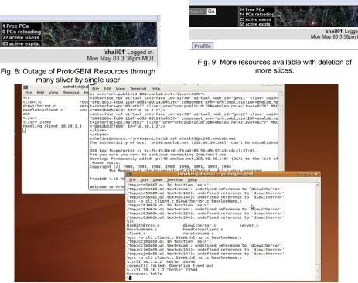Viewport: 358px width, 283px height.
Task: Click 'server.c' in the front terminal listing
Action: (x=249, y=225)
